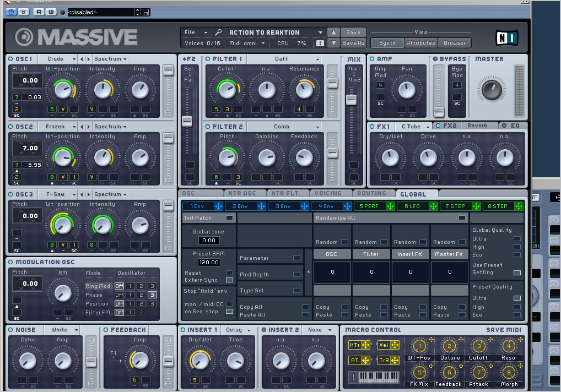561x392 pixels.
Task: Click the preset search magnifier icon
Action: (218, 32)
